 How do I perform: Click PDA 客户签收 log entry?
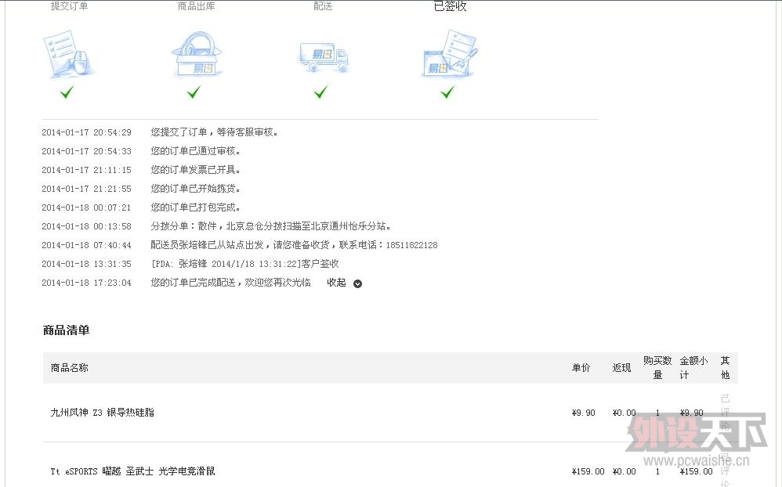point(245,264)
